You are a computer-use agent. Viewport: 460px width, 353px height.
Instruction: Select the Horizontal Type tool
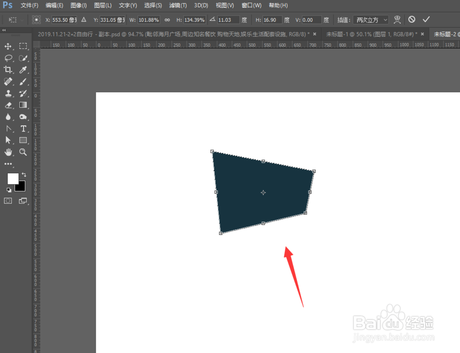pos(23,128)
